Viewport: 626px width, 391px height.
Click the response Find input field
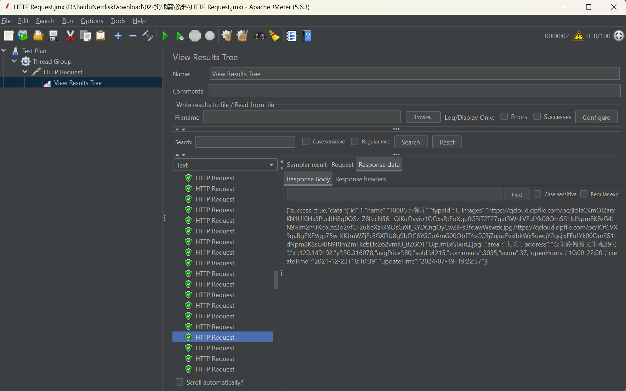point(394,194)
